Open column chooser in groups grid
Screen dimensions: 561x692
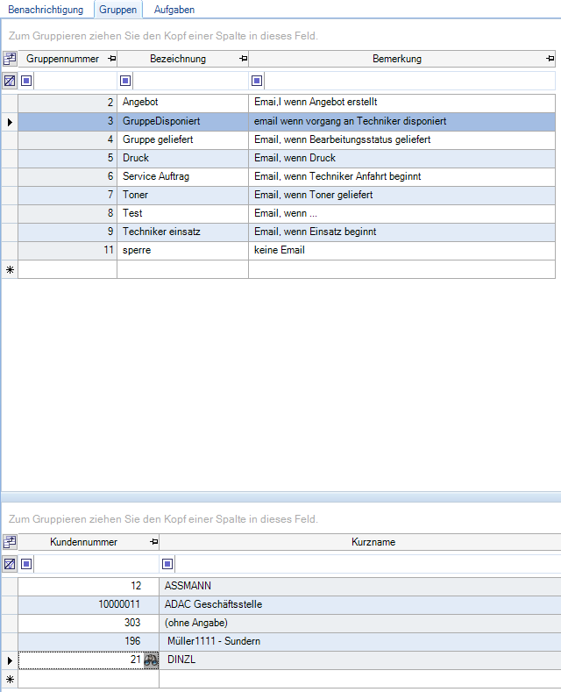click(x=10, y=59)
